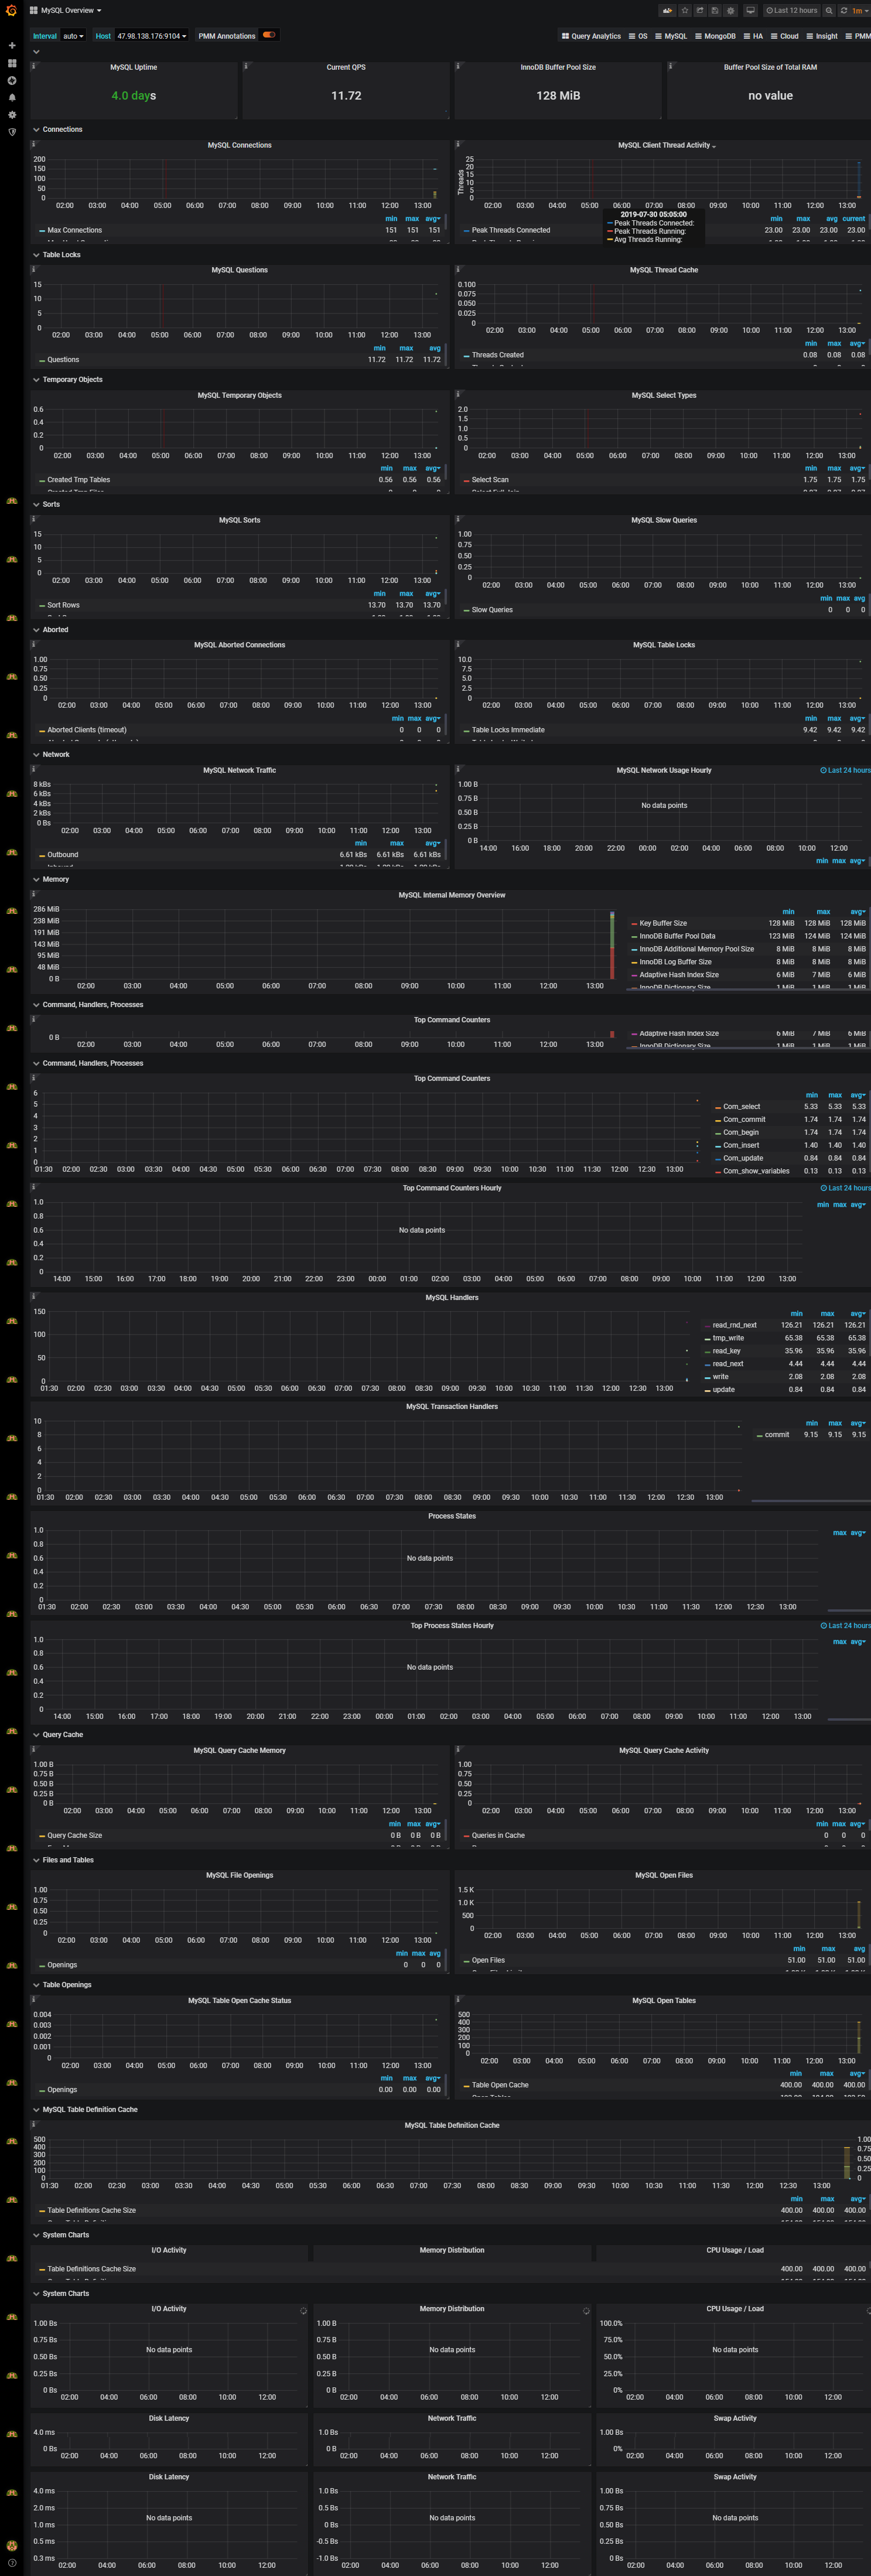The height and width of the screenshot is (2576, 871).
Task: Click the zoom out time range icon
Action: coord(829,10)
